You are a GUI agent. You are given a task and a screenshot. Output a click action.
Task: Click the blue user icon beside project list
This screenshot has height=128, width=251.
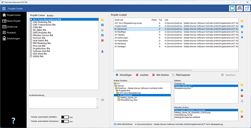102,51
